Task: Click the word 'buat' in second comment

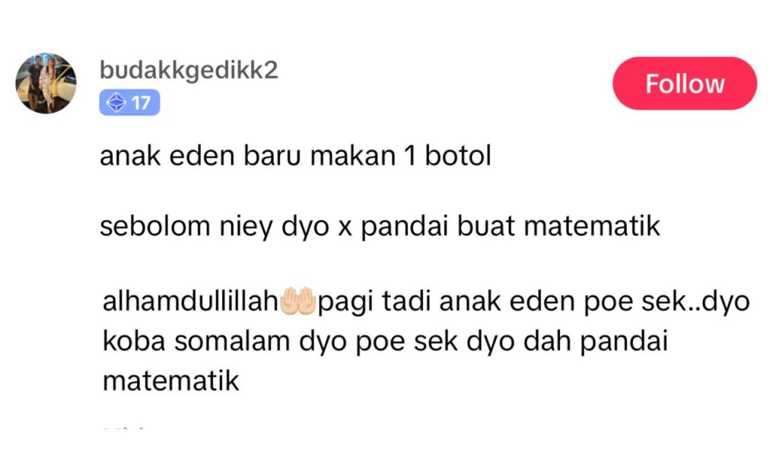Action: pyautogui.click(x=486, y=226)
